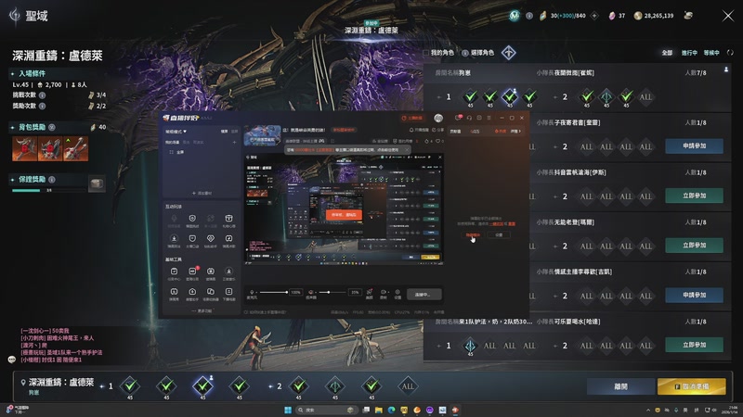Open the mailbox icon in top bar
This screenshot has height=417, width=743.
688,16
